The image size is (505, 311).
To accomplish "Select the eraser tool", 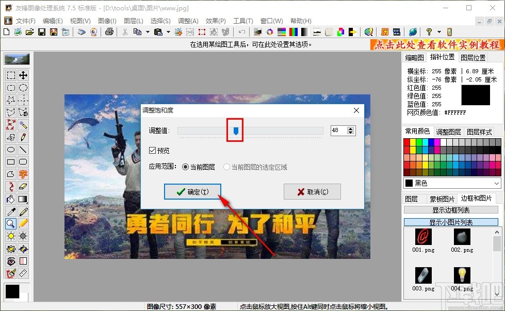I will pos(23,186).
